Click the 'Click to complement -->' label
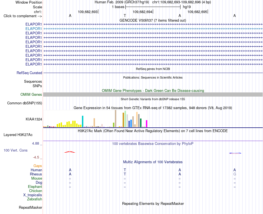263x214 pixels. coord(23,16)
